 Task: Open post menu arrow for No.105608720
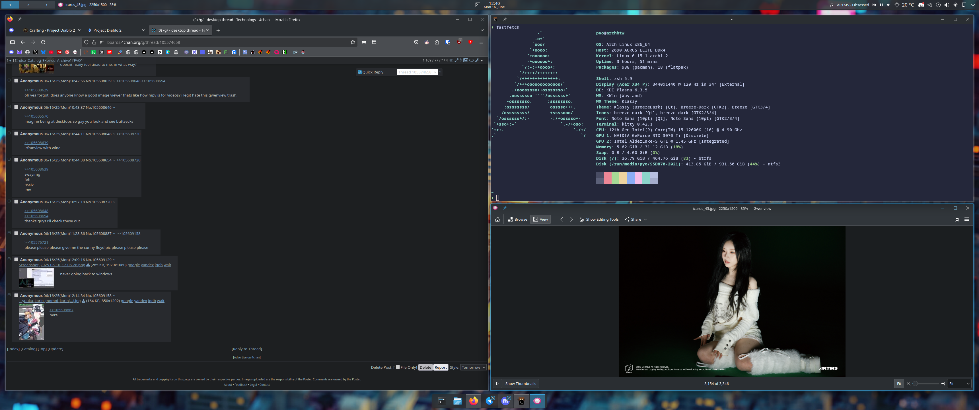pos(114,202)
